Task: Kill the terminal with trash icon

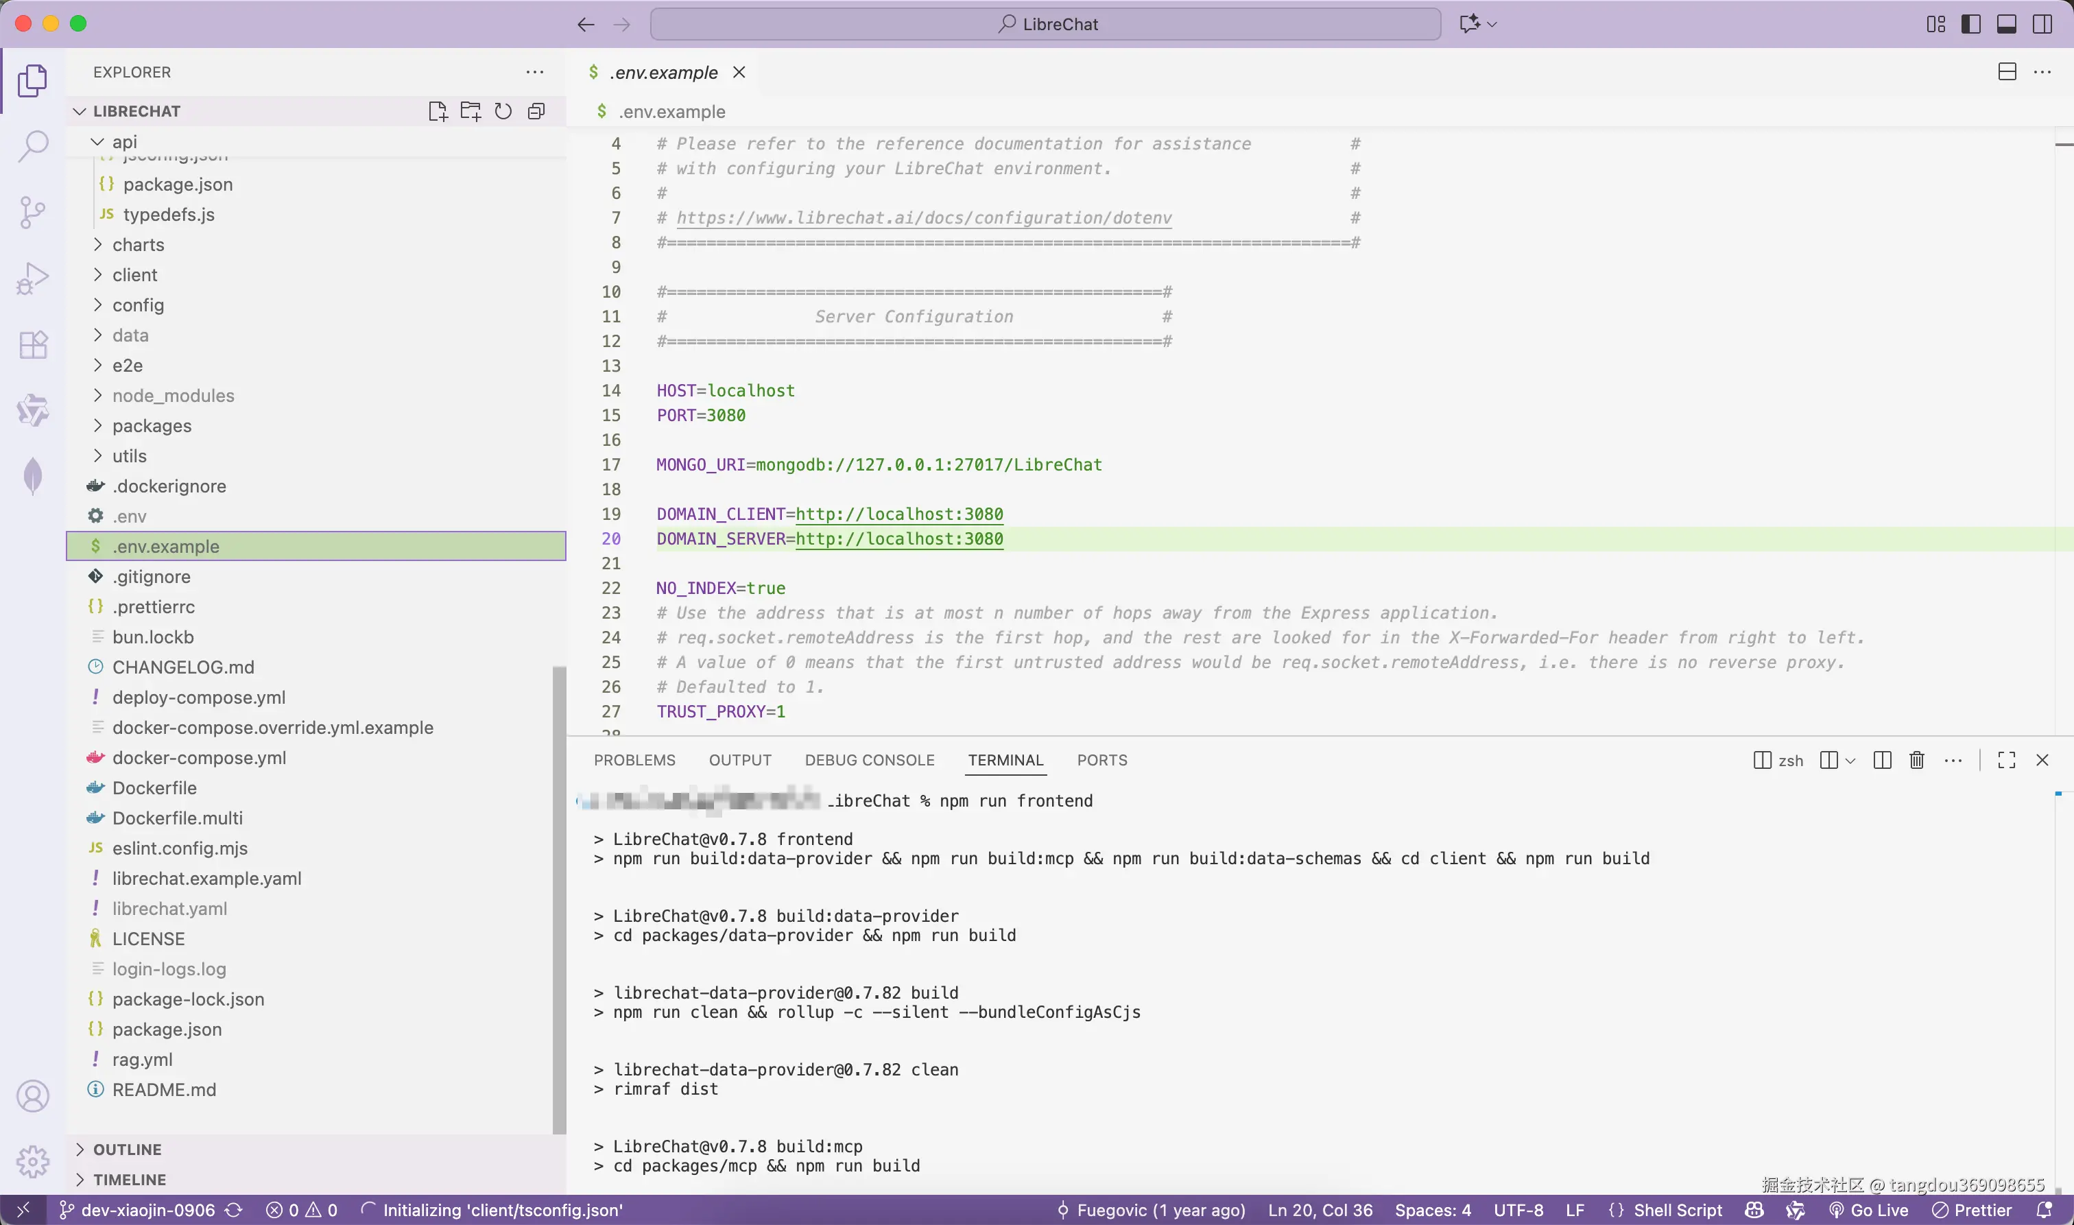Action: pos(1916,760)
